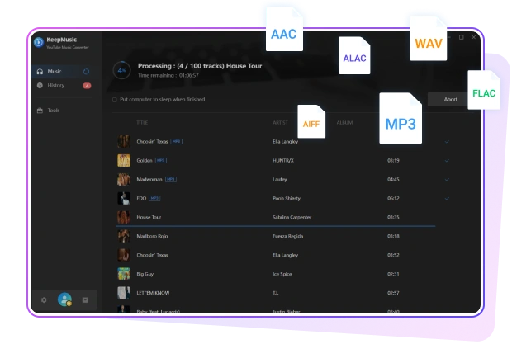Click artist name Pooh Shiesty

click(x=287, y=198)
